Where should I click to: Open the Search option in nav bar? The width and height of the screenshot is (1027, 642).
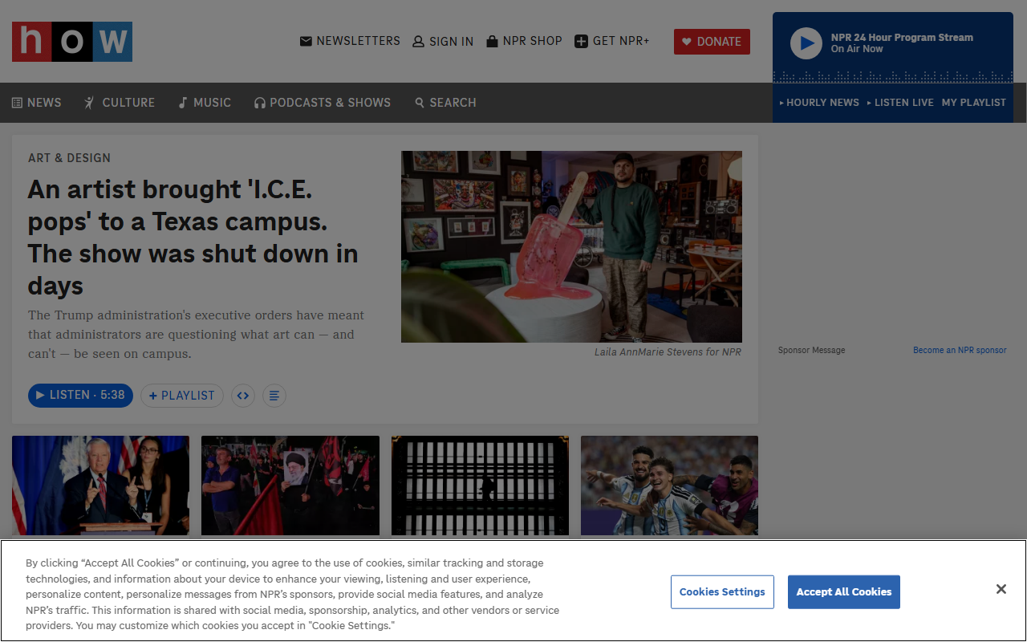click(445, 103)
